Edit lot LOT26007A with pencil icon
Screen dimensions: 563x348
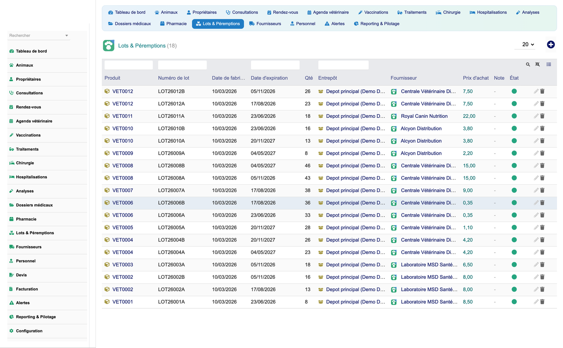[x=536, y=191]
